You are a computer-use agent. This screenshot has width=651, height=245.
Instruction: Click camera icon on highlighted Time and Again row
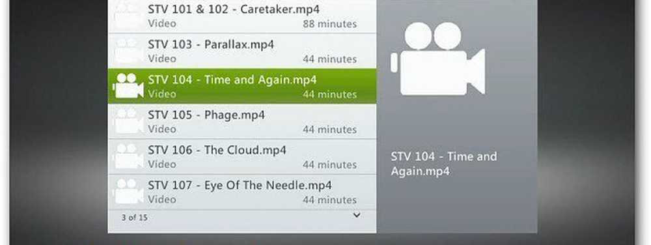(128, 86)
